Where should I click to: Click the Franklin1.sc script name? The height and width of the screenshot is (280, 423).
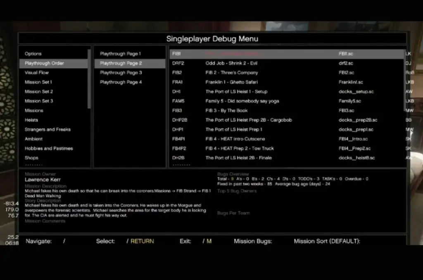tap(351, 82)
